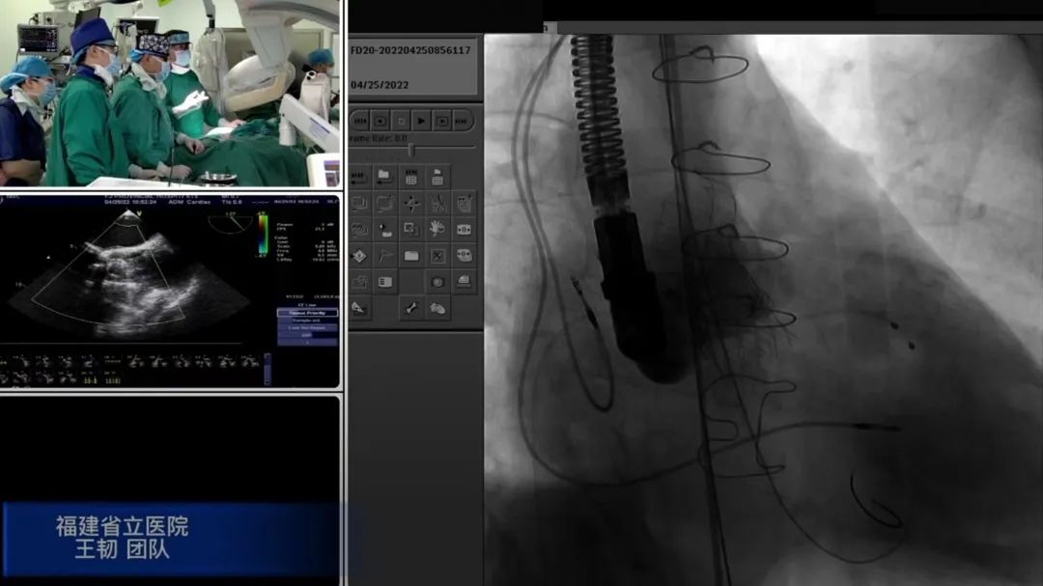Click the flag marker icon
1043x586 pixels.
coord(385,256)
